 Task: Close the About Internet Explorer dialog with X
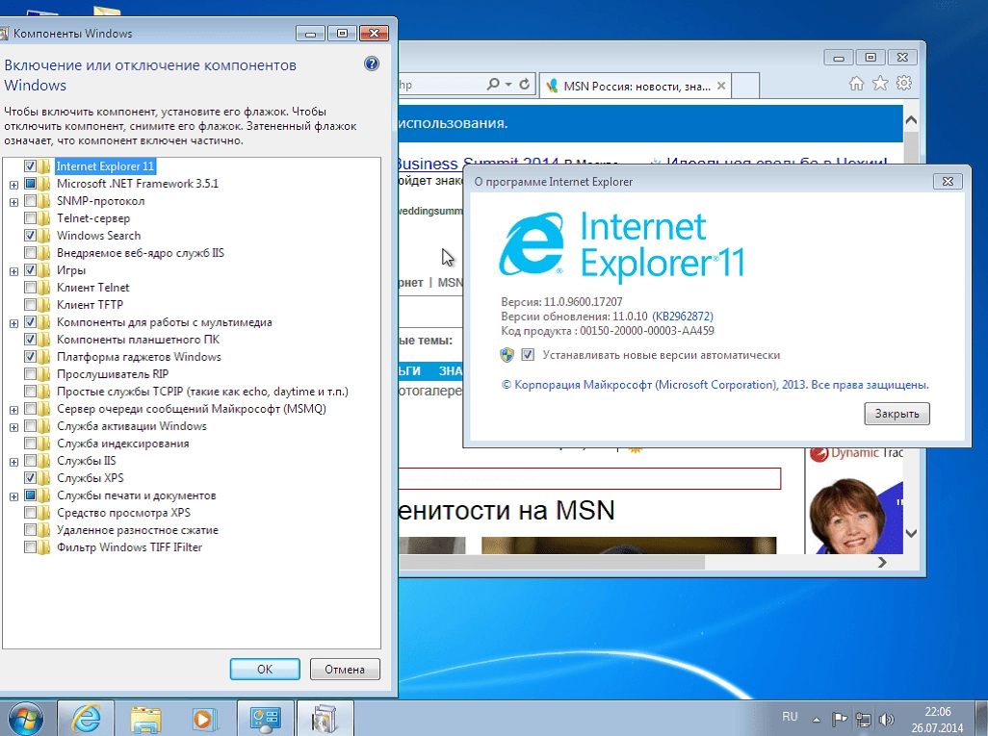[948, 181]
